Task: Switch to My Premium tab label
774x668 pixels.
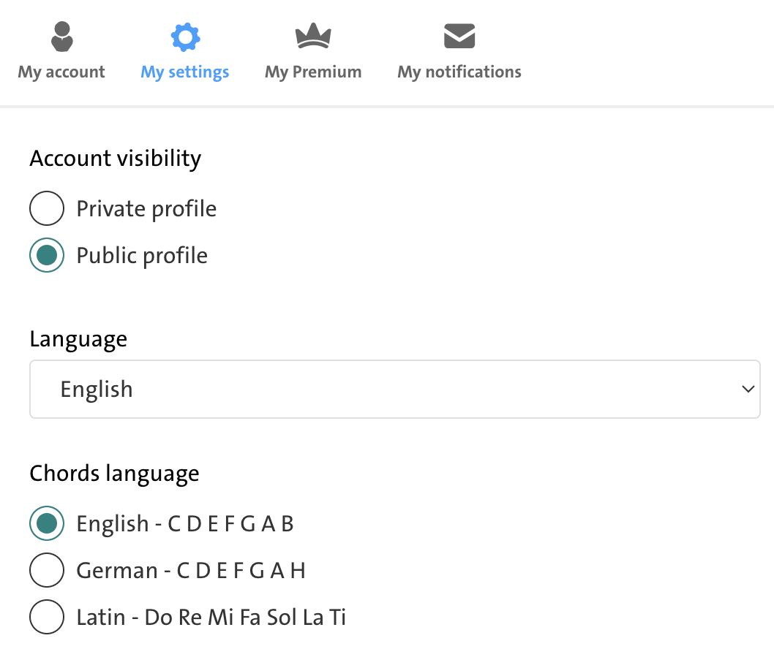Action: (x=313, y=72)
